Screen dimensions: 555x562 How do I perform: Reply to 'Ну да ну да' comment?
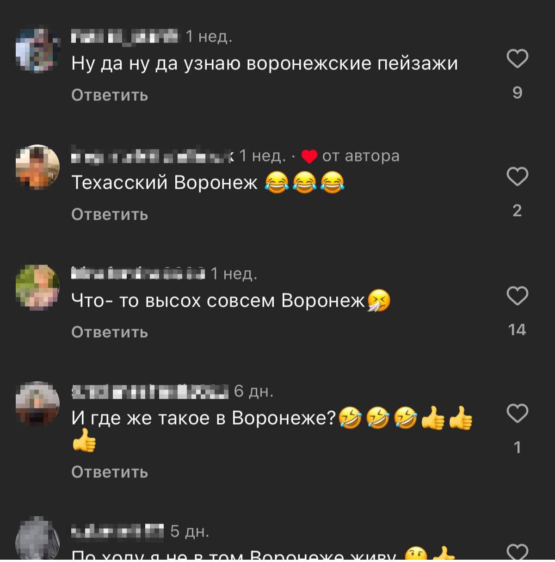(x=110, y=95)
